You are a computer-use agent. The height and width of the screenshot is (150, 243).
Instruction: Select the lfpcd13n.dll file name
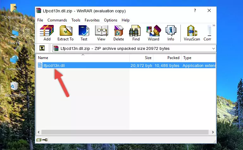click(54, 65)
